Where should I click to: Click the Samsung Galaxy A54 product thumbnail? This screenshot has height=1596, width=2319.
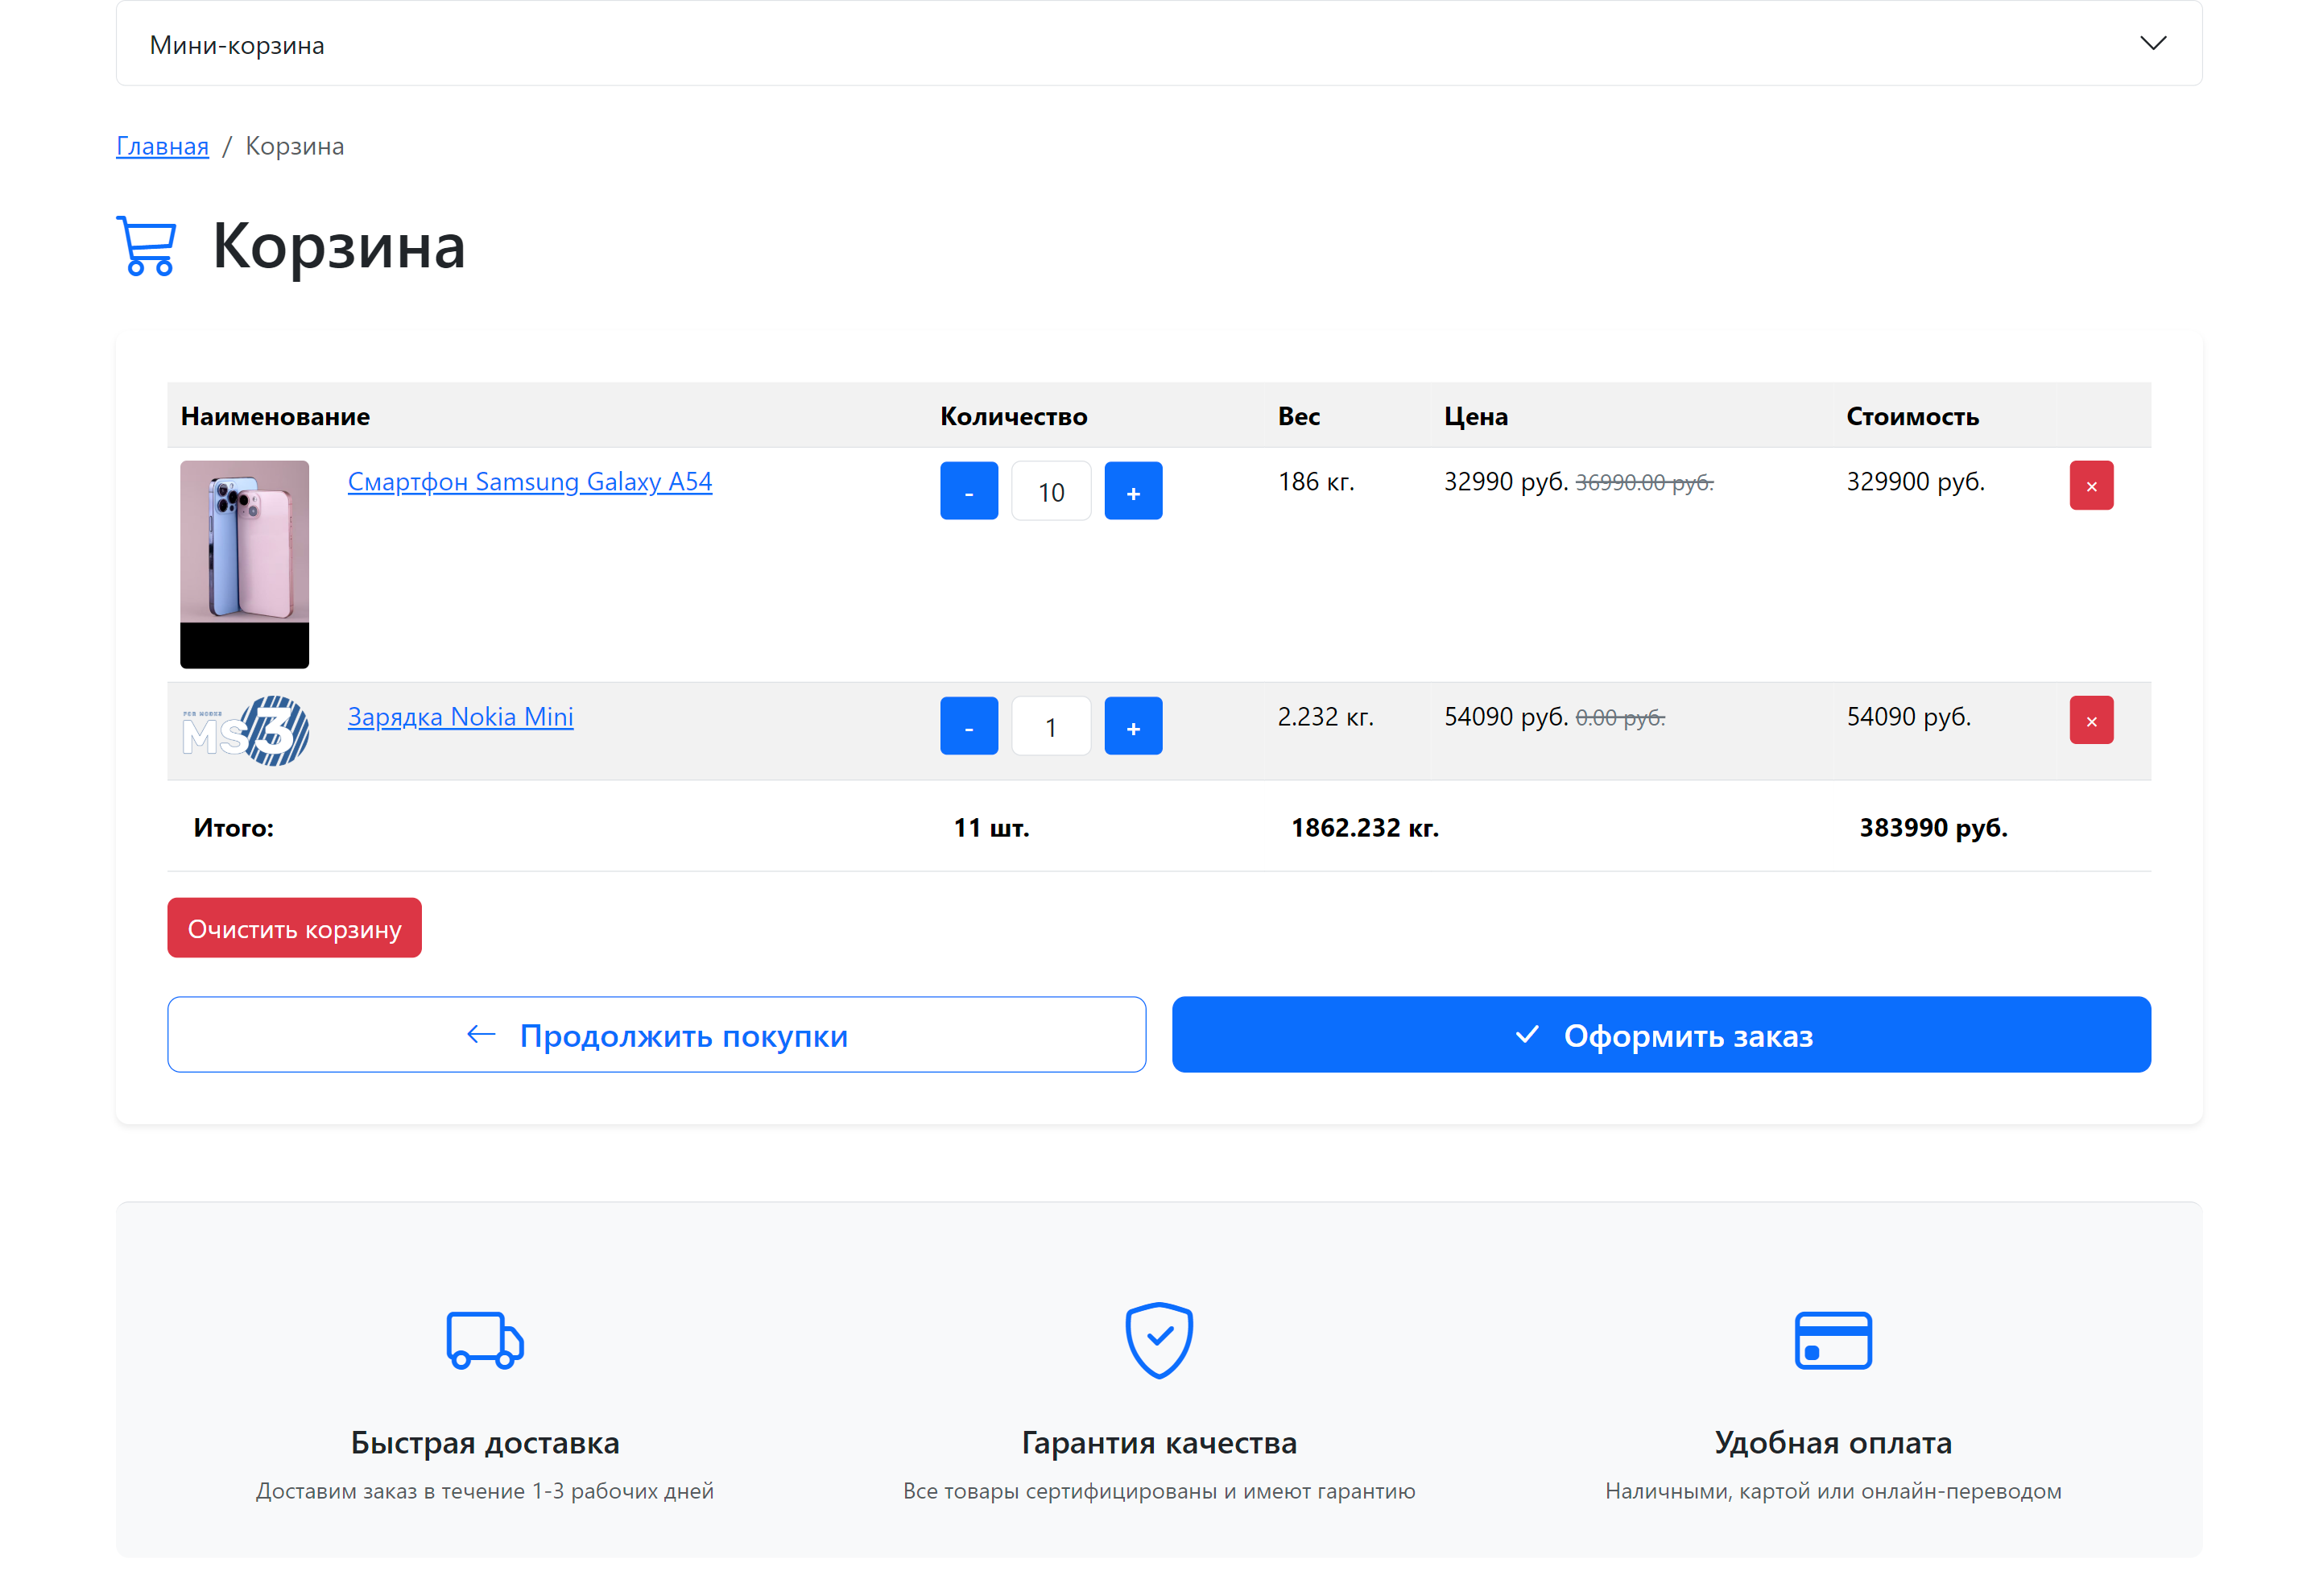244,564
